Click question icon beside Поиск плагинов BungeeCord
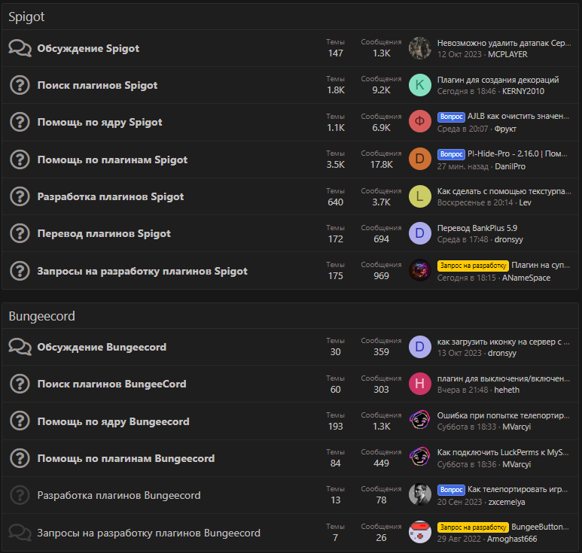Screen dimensions: 582x553 pyautogui.click(x=20, y=384)
